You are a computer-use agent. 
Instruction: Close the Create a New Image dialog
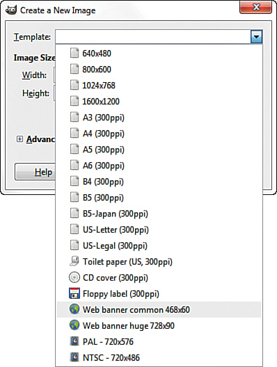click(x=255, y=7)
